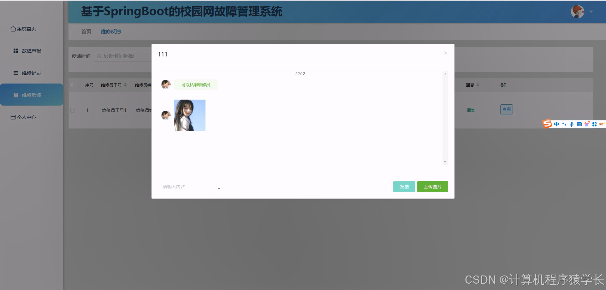
Task: Select the 维修反馈 navigation tab
Action: tap(110, 32)
